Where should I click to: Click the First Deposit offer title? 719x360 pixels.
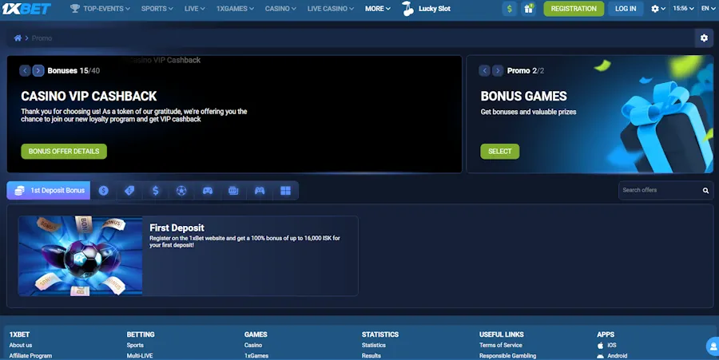(x=177, y=227)
